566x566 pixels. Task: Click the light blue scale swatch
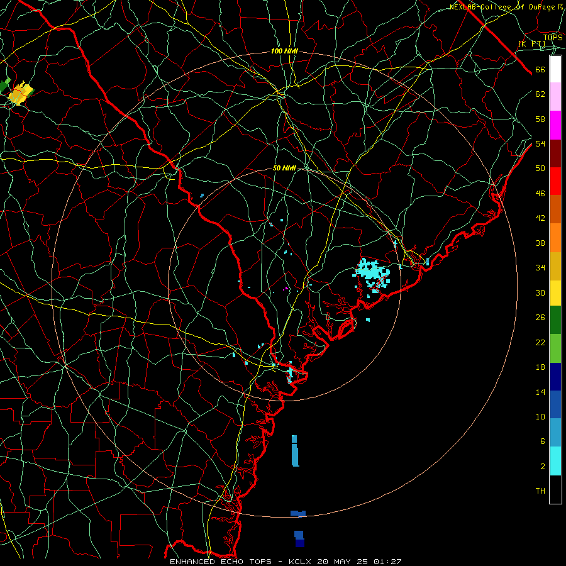pyautogui.click(x=555, y=433)
